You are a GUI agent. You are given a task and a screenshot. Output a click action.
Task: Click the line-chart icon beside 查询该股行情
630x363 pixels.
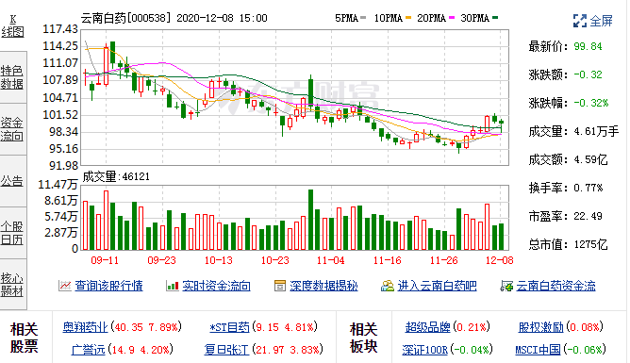[x=65, y=286]
